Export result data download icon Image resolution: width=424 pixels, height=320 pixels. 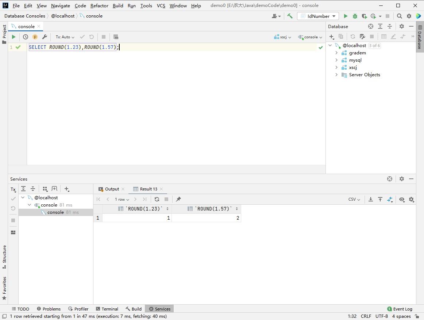[x=370, y=199]
